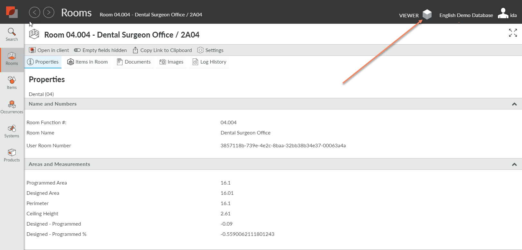Click Open in client button
522x250 pixels.
tap(49, 50)
